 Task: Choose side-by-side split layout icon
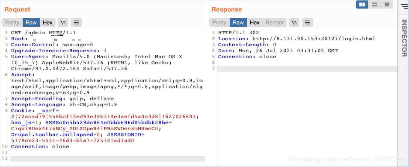click(x=362, y=4)
